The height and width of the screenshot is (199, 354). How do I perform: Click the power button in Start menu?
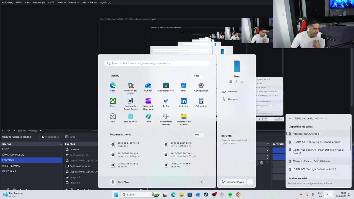click(203, 182)
